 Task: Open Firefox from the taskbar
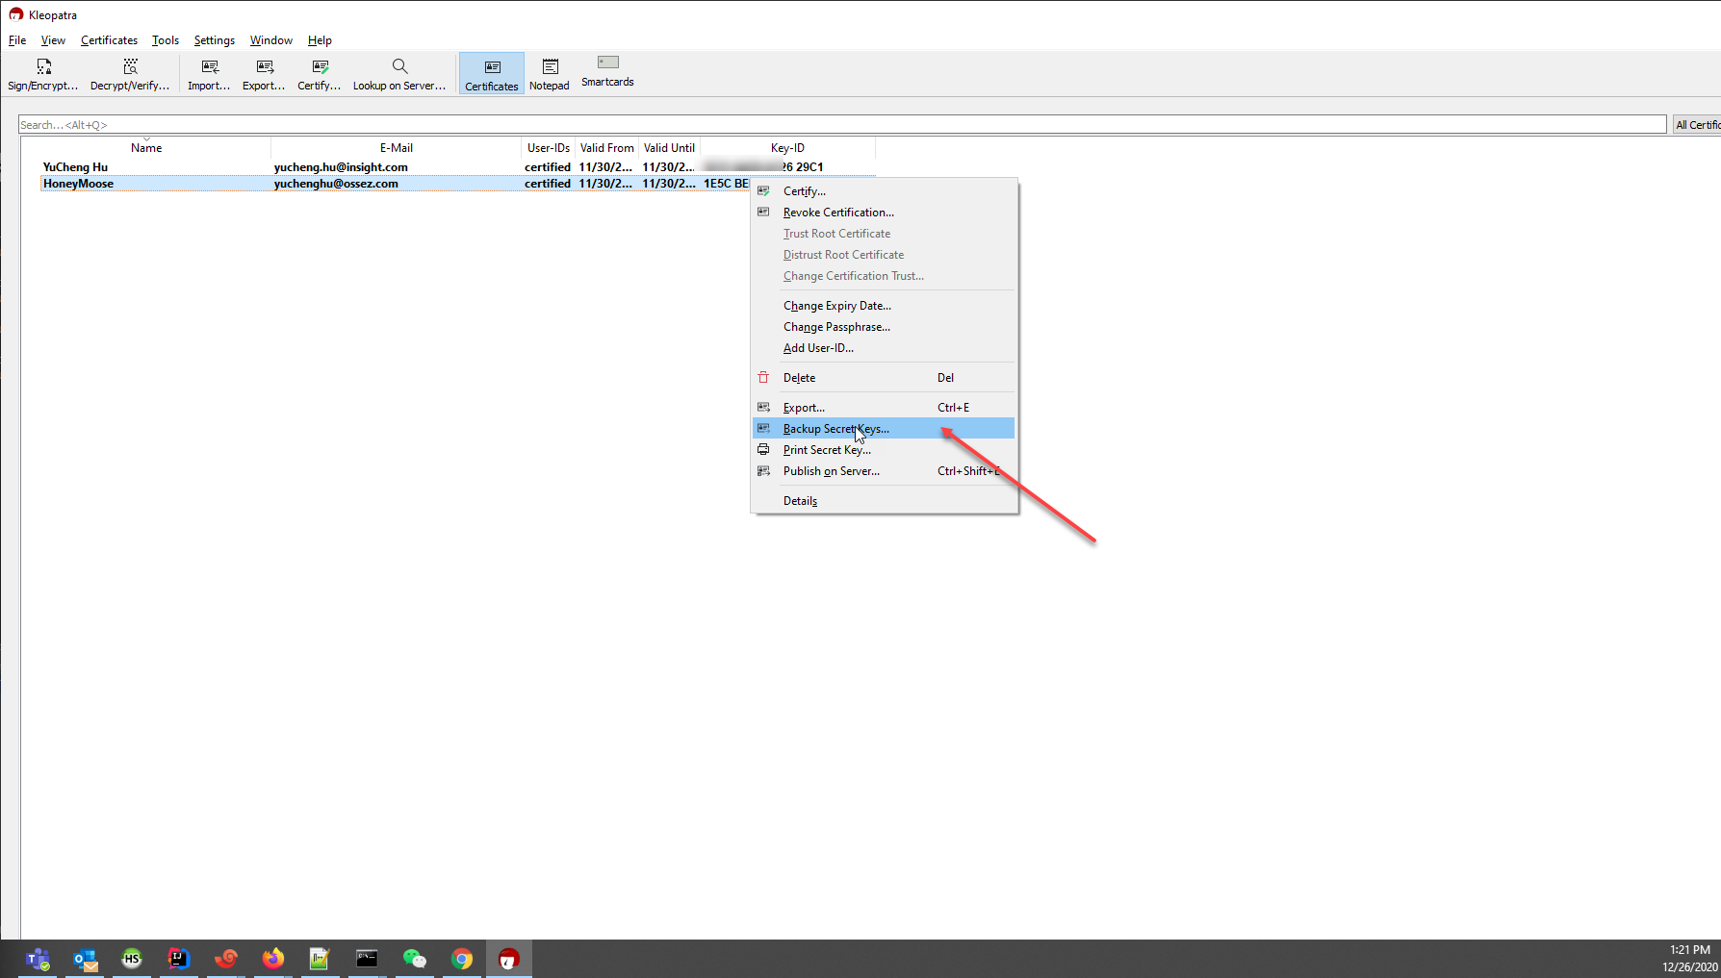click(273, 959)
